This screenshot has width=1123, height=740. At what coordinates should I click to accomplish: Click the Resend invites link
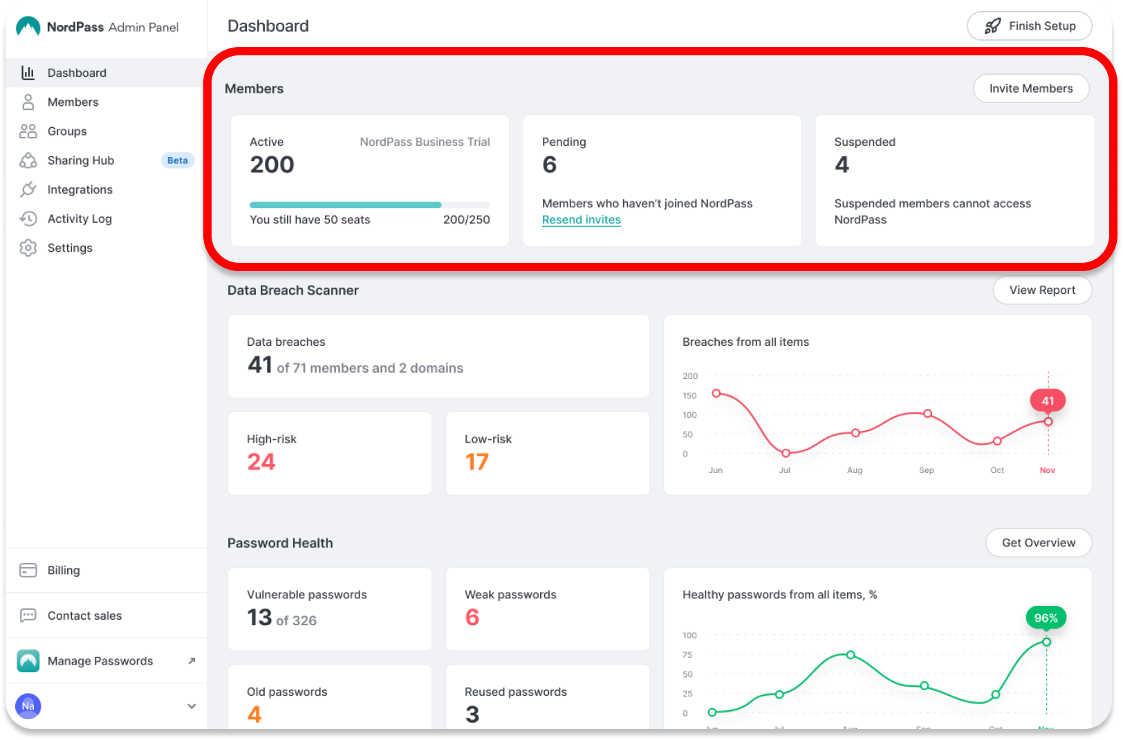point(581,220)
